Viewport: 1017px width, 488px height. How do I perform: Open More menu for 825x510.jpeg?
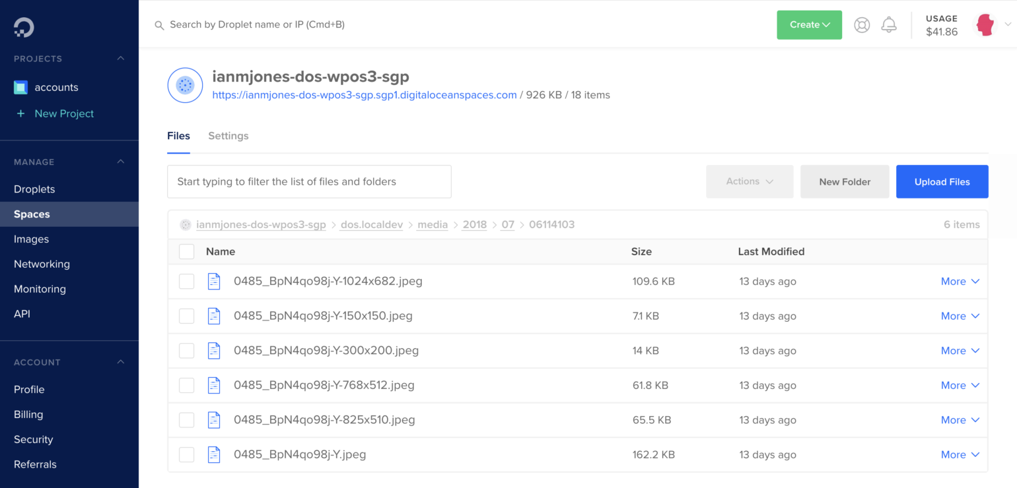[960, 420]
